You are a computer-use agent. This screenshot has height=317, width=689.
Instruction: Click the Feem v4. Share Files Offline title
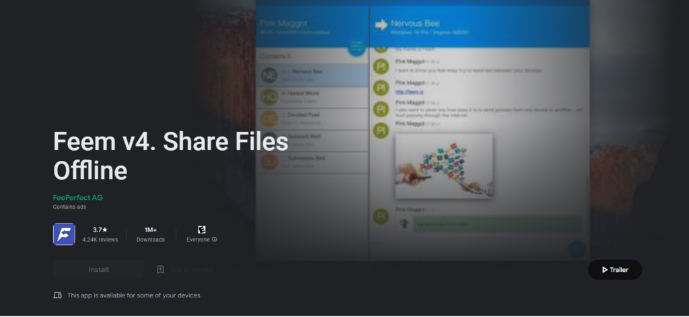[170, 155]
